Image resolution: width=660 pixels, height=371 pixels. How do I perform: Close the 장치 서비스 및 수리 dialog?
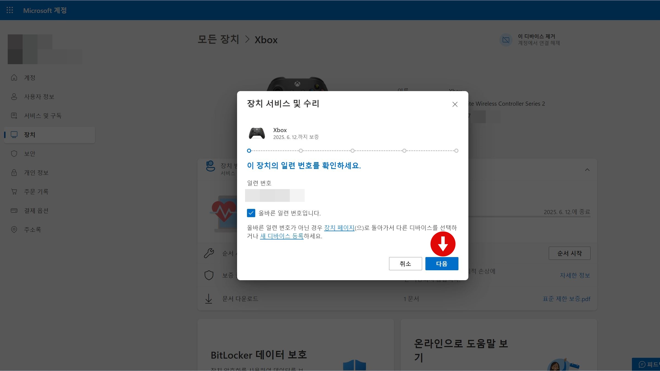[455, 104]
